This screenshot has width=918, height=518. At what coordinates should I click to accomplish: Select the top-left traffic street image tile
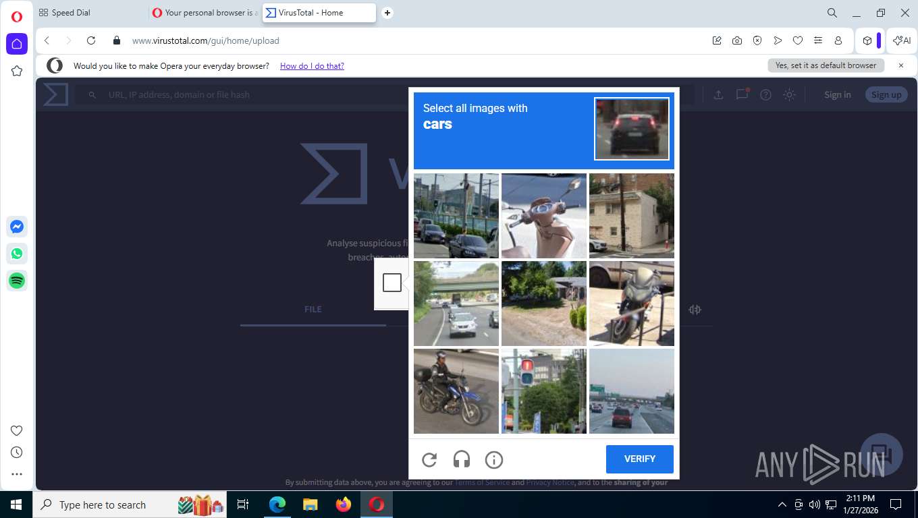point(456,216)
